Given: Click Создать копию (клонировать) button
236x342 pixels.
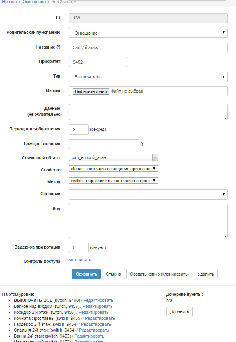Looking at the screenshot, I should point(159,274).
